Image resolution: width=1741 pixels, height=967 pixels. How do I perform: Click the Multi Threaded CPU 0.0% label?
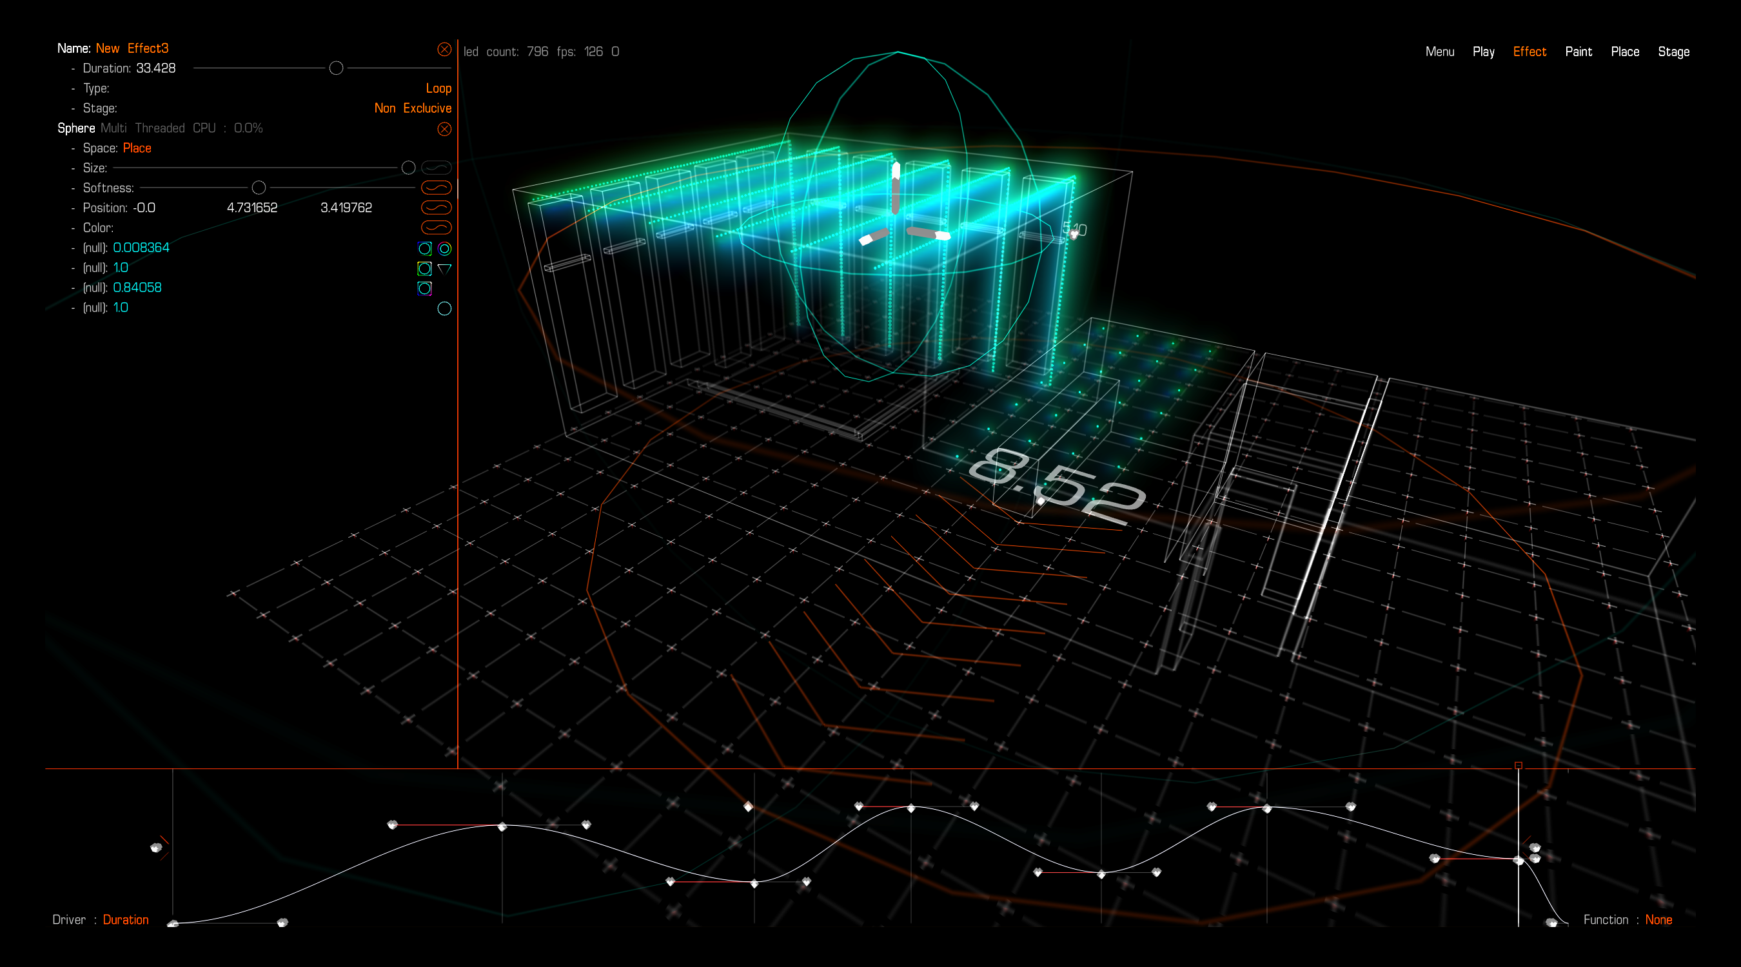coord(182,128)
